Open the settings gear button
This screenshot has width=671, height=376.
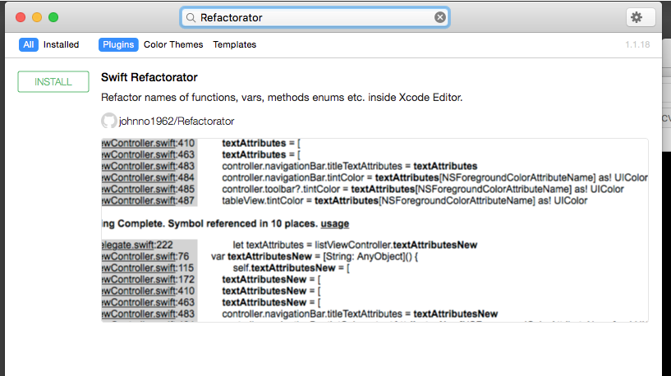641,17
